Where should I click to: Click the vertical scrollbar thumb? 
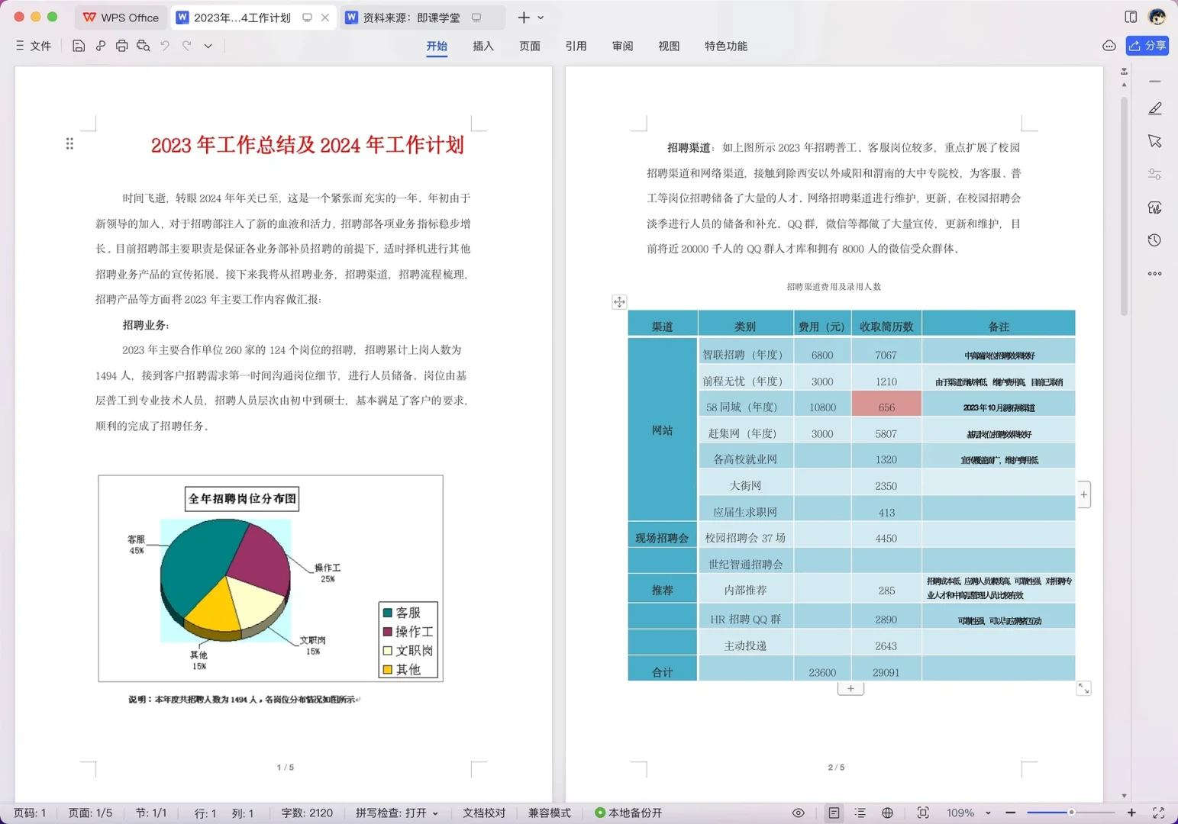tap(1124, 204)
